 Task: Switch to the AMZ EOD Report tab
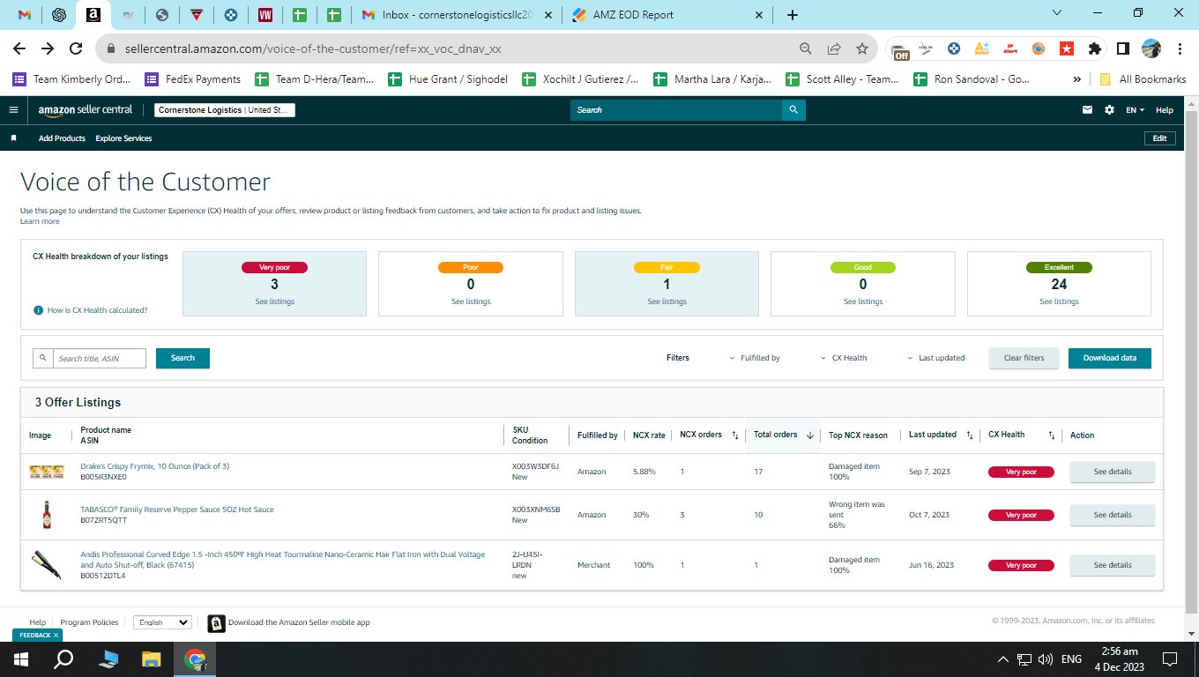pyautogui.click(x=669, y=15)
